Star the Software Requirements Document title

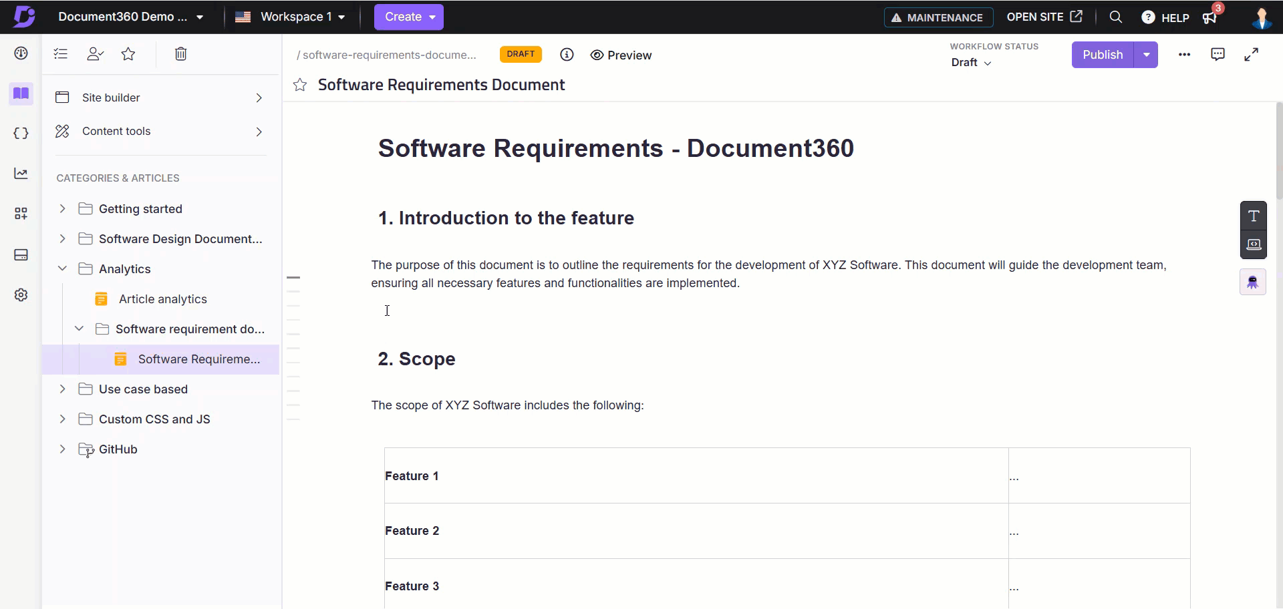pyautogui.click(x=300, y=85)
